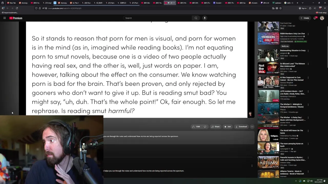Show hidden system tray icons
The width and height of the screenshot is (328, 184).
(x=296, y=181)
